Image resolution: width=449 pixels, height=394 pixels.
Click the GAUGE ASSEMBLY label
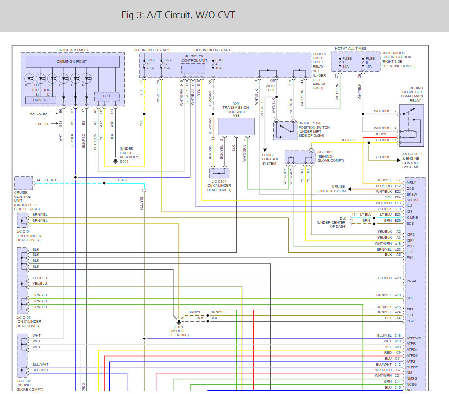pos(73,50)
